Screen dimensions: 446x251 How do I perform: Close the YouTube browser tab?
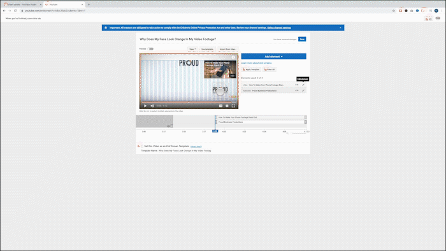click(x=82, y=4)
